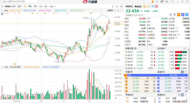Click MA20:20.921 indicator label

[x=45, y=11]
